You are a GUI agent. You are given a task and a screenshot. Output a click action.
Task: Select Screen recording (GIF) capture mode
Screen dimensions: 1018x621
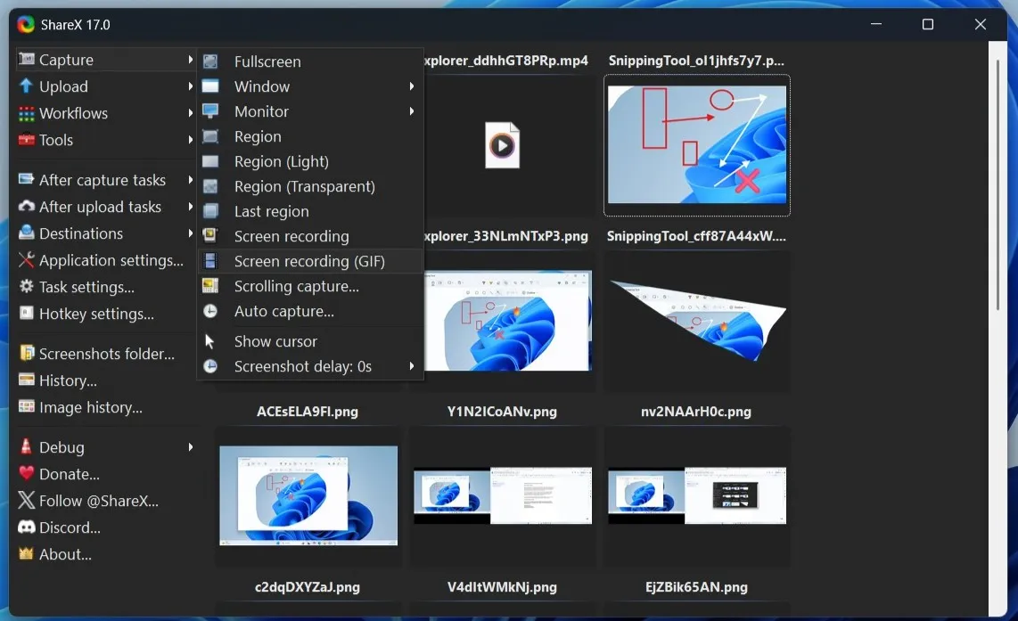pos(309,261)
